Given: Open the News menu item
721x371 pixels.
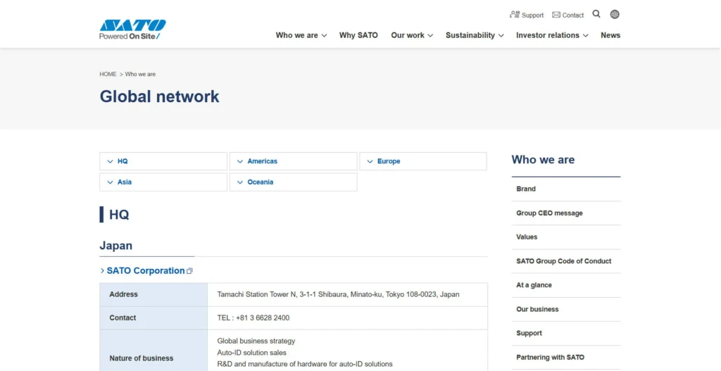Looking at the screenshot, I should [610, 35].
